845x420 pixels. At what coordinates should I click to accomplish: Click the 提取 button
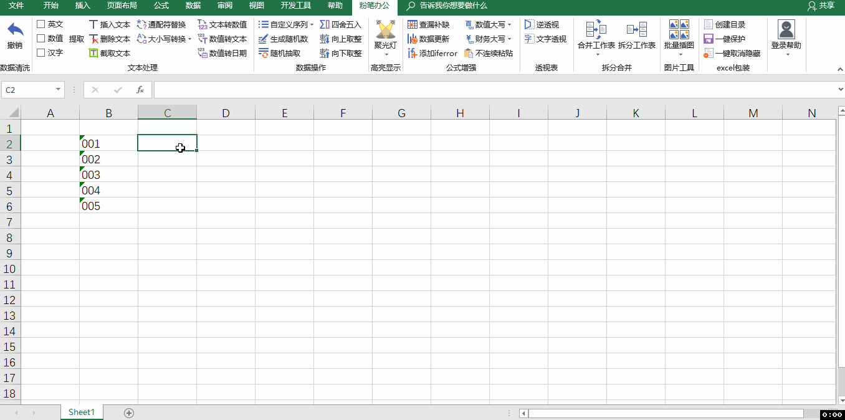77,39
